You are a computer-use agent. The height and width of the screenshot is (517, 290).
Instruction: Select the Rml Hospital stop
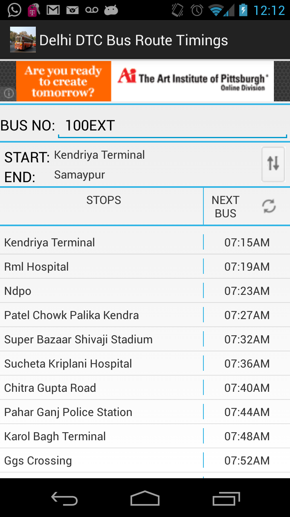pyautogui.click(x=36, y=267)
